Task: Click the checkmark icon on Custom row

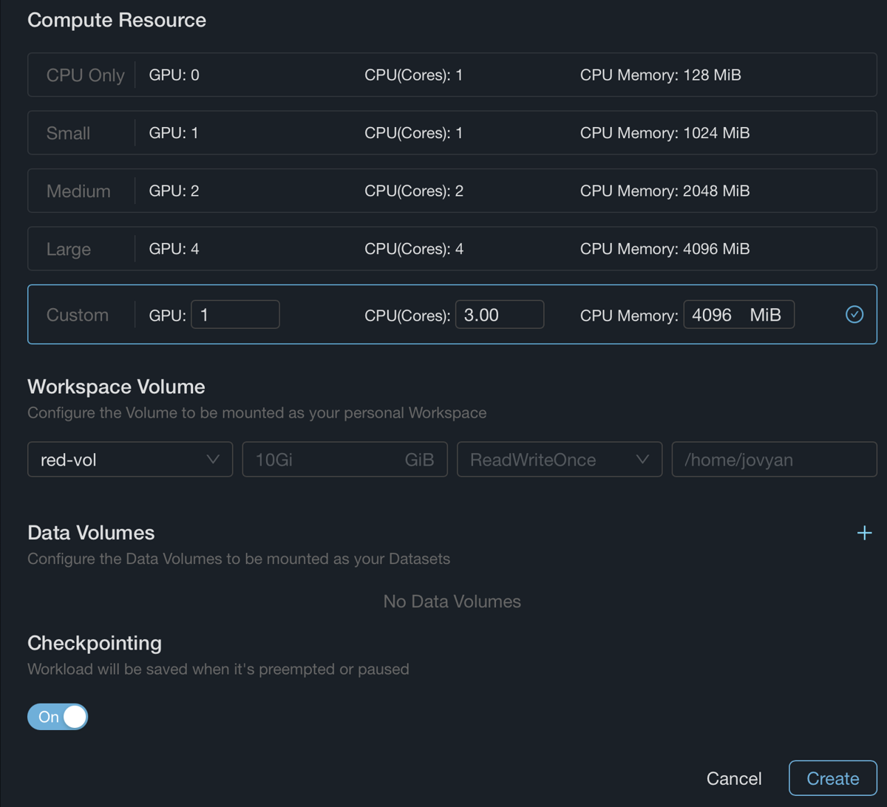Action: point(854,315)
